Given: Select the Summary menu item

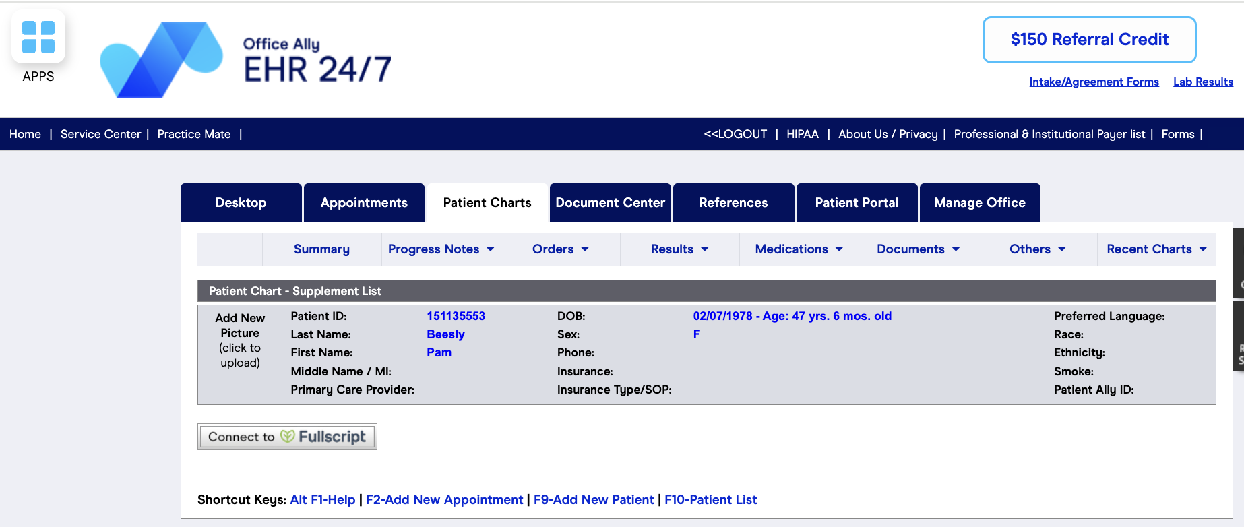Looking at the screenshot, I should [322, 249].
